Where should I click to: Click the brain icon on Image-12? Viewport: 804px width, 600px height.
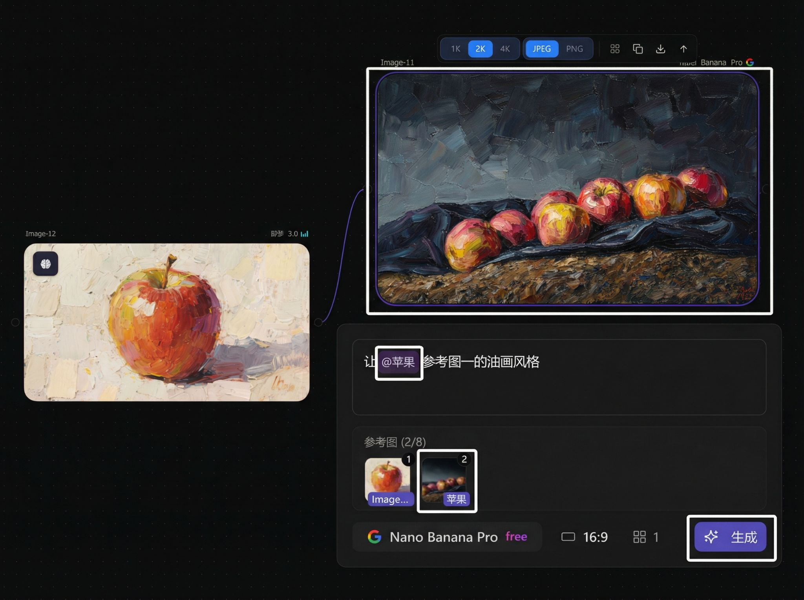point(46,263)
